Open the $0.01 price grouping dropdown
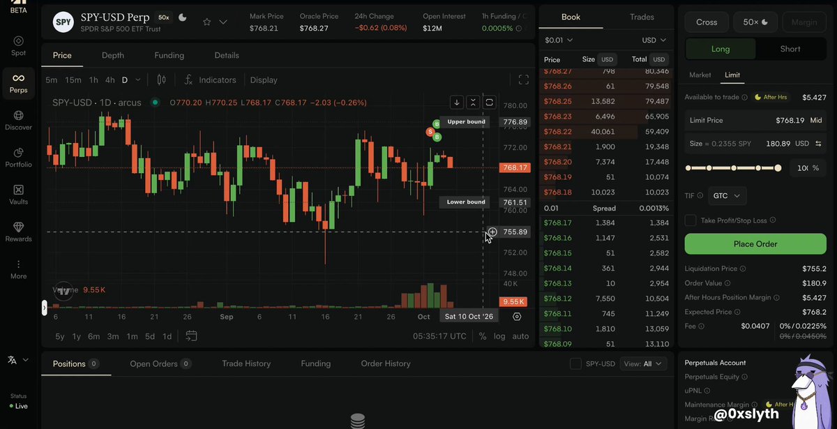 point(559,40)
